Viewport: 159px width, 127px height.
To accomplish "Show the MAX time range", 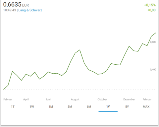I will pyautogui.click(x=146, y=107).
